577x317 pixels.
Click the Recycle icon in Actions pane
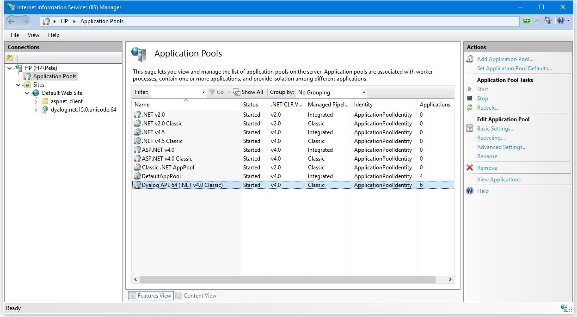click(x=470, y=108)
